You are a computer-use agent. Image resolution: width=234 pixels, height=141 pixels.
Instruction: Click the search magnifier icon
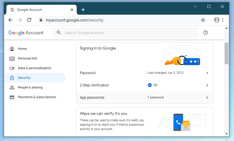tap(59, 33)
